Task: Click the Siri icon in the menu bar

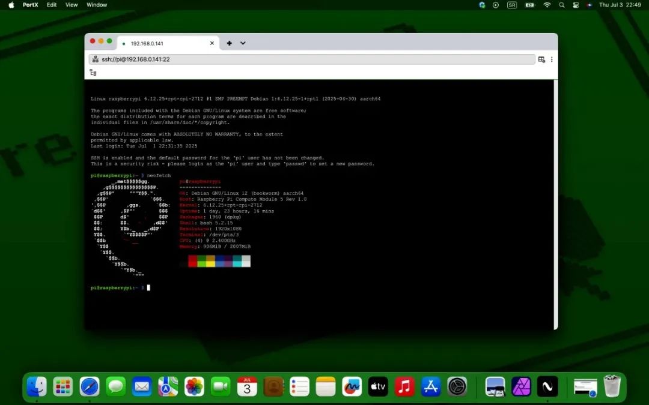Action: (589, 5)
